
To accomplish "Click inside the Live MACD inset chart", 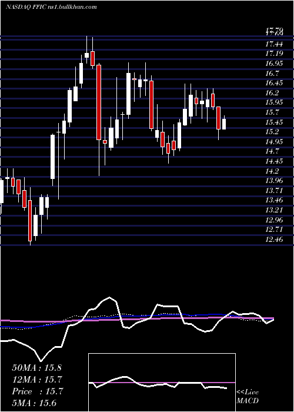I will 162,383.
